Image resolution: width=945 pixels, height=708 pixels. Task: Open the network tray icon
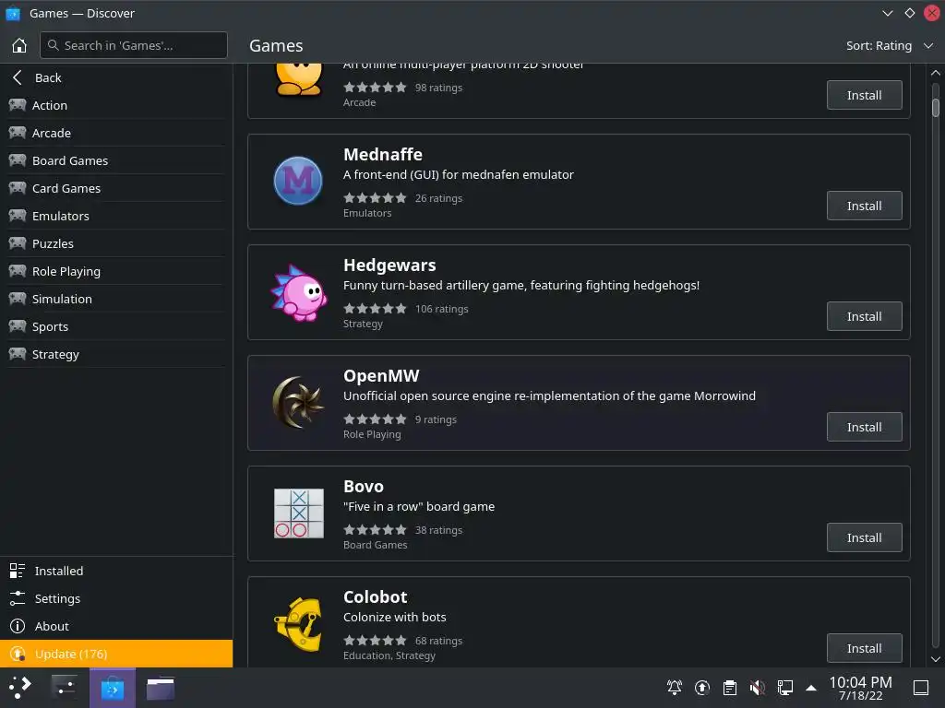coord(784,687)
